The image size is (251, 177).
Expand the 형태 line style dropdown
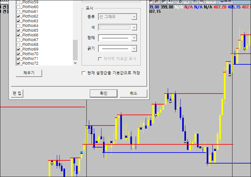pyautogui.click(x=134, y=38)
